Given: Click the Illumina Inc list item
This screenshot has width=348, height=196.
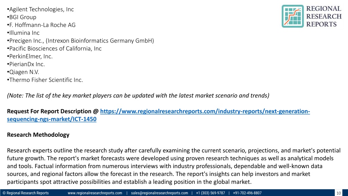Looking at the screenshot, I should click(x=23, y=33).
